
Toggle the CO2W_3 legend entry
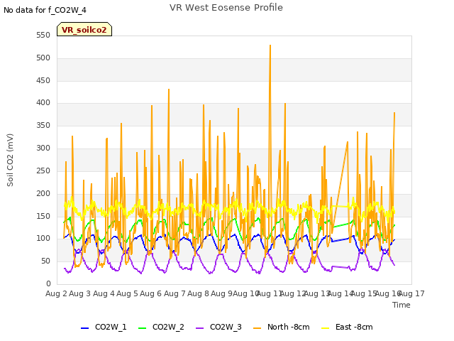tap(218, 328)
